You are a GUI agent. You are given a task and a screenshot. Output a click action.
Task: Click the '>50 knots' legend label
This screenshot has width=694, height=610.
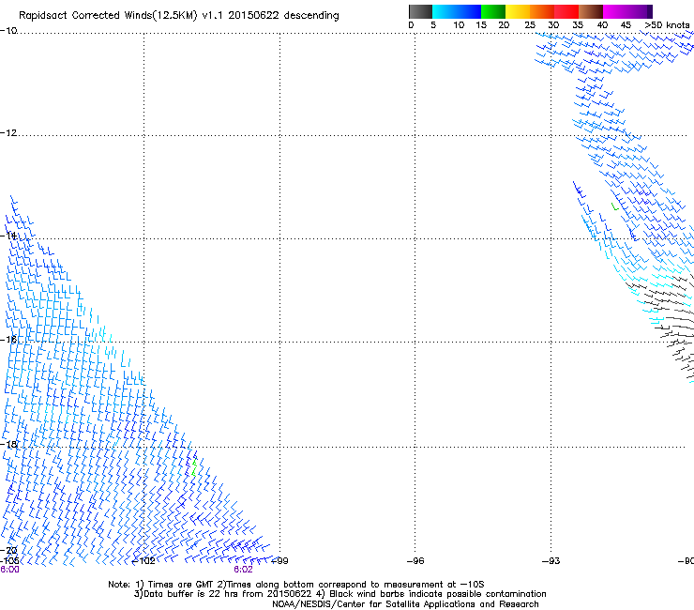[x=667, y=24]
